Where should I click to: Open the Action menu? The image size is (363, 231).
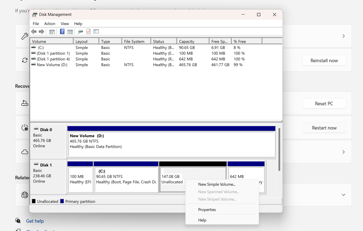click(50, 24)
